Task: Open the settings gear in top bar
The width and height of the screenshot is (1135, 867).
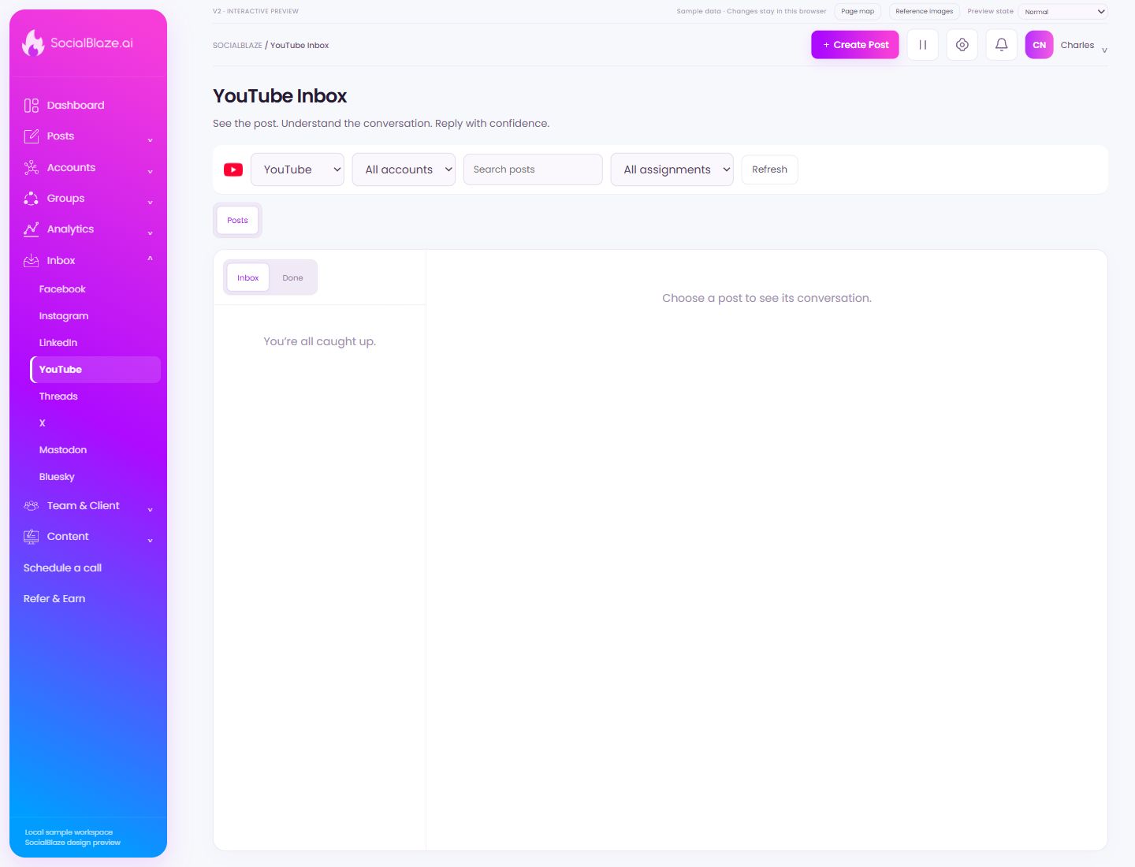Action: click(962, 45)
